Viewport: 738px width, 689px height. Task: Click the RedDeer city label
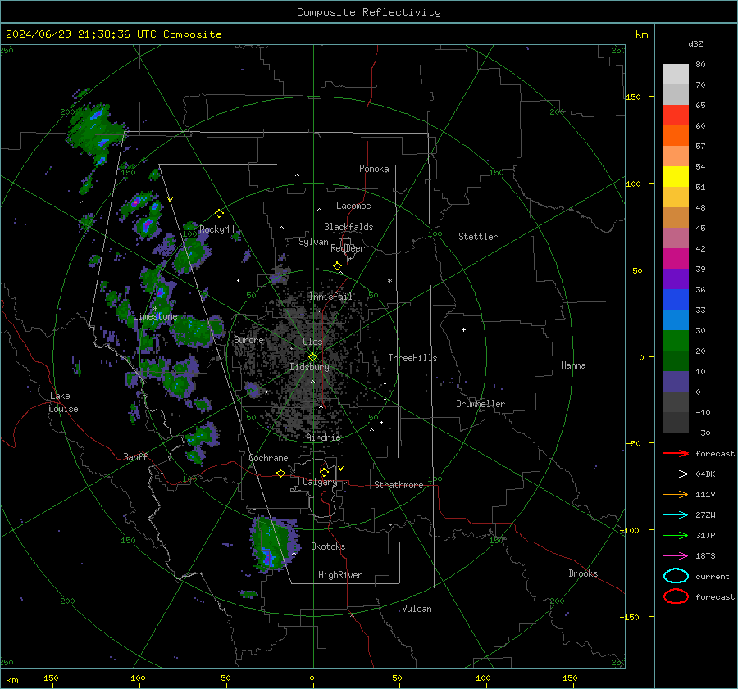click(x=348, y=248)
